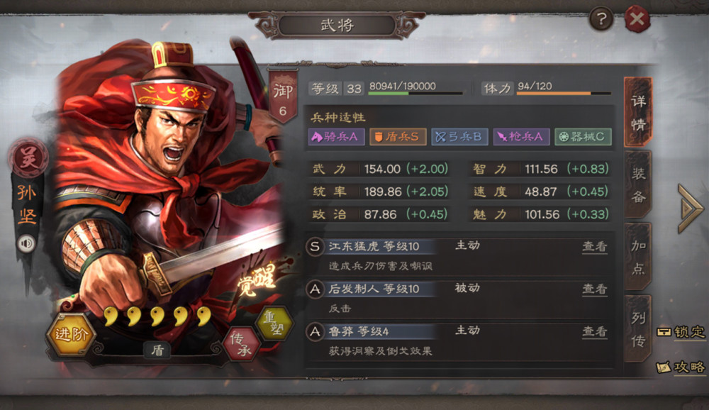Toggle the 锁定 lock option
The image size is (709, 410).
681,332
